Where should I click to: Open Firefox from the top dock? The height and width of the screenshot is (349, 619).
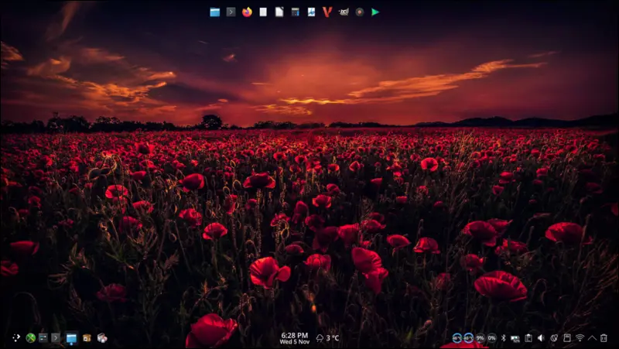(247, 12)
